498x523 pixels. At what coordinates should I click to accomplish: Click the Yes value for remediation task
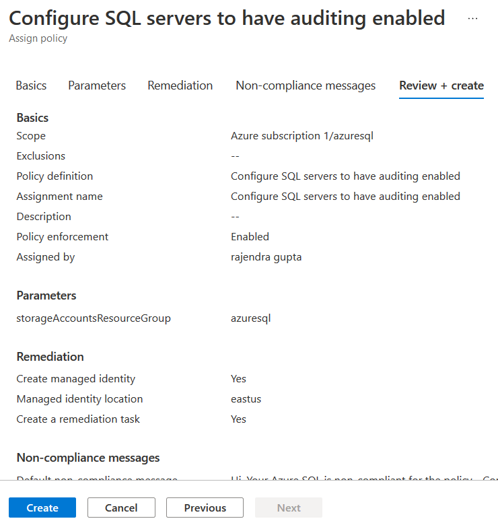(238, 419)
